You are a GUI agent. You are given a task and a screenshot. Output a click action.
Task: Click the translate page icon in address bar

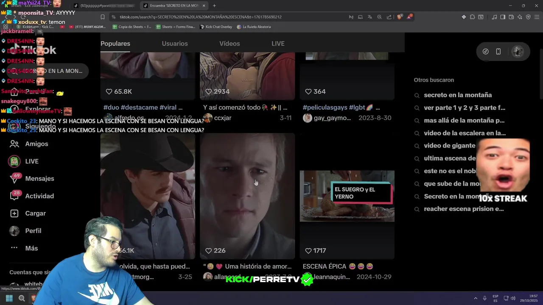coord(369,17)
